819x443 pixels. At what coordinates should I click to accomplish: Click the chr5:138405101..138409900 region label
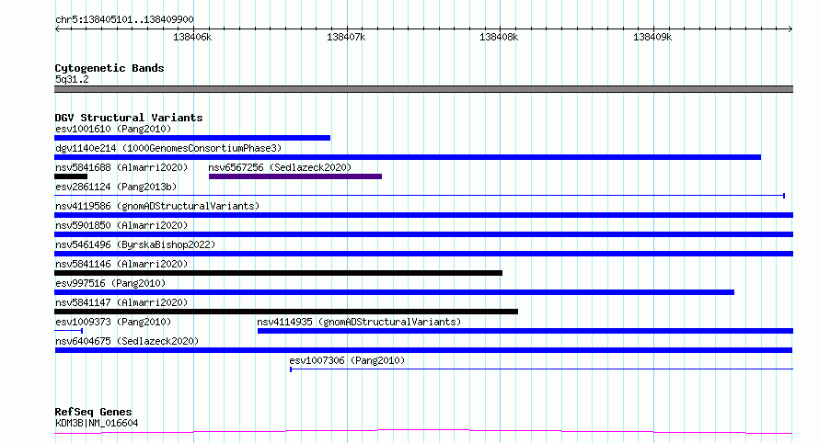click(124, 20)
